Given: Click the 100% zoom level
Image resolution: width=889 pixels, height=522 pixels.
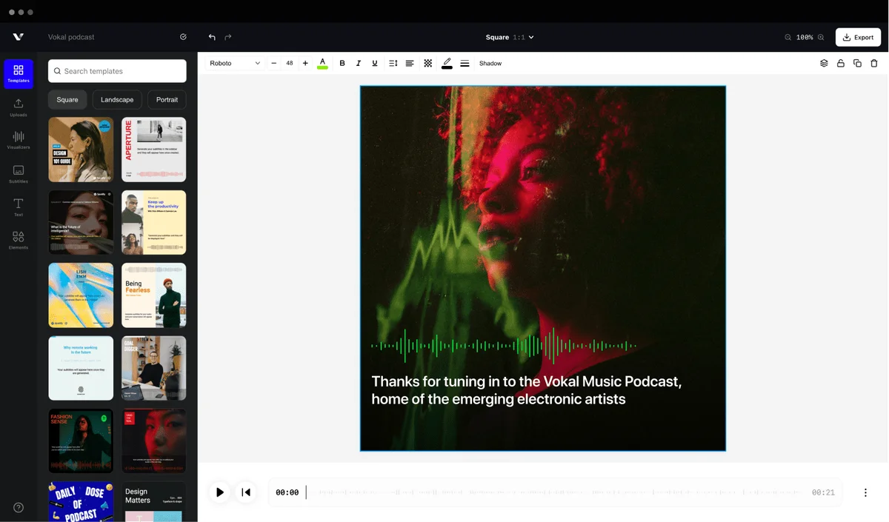Looking at the screenshot, I should [x=805, y=37].
